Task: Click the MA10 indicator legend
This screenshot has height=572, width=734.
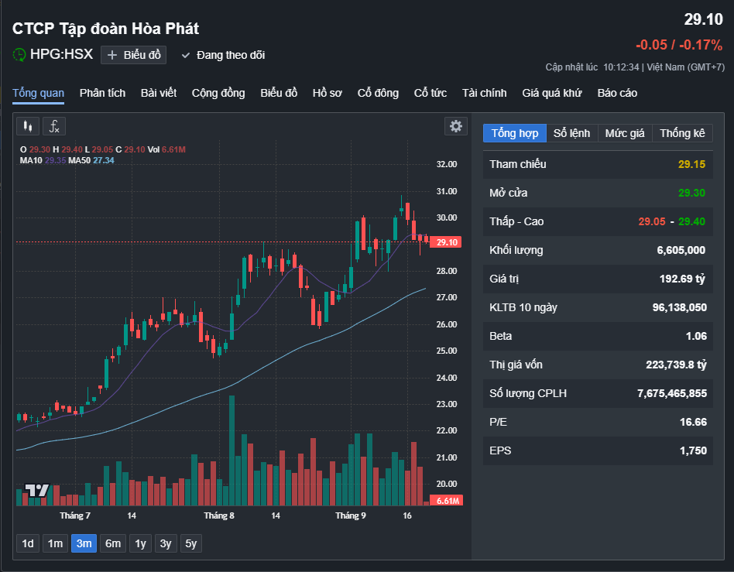Action: coord(43,160)
